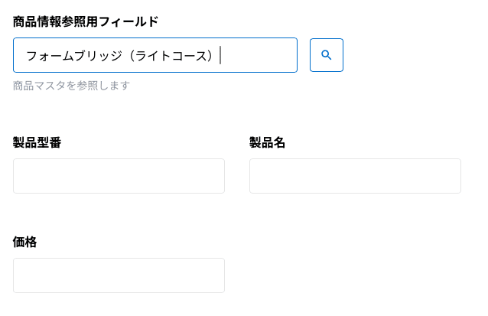Click the 製品型番 text box

tap(119, 176)
